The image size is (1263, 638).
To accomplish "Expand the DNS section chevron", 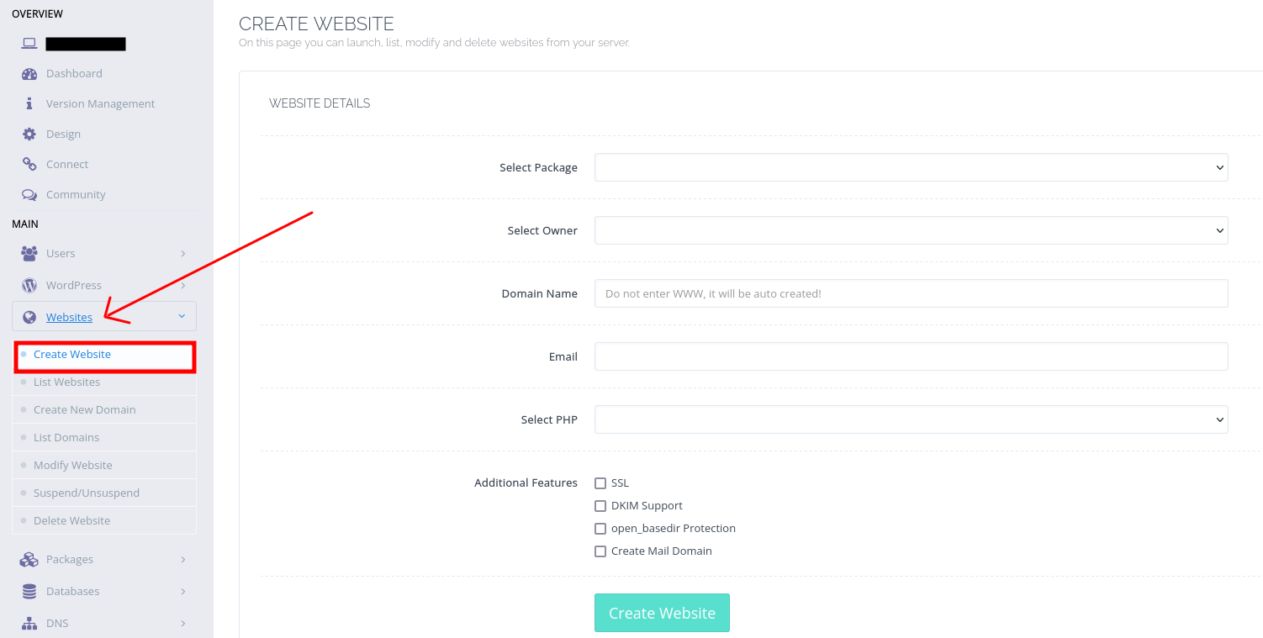I will tap(182, 623).
